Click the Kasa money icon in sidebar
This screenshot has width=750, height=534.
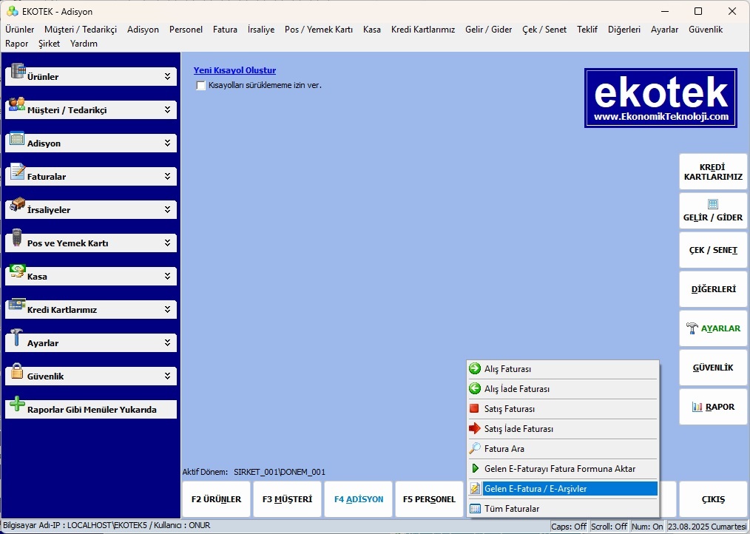pyautogui.click(x=17, y=271)
